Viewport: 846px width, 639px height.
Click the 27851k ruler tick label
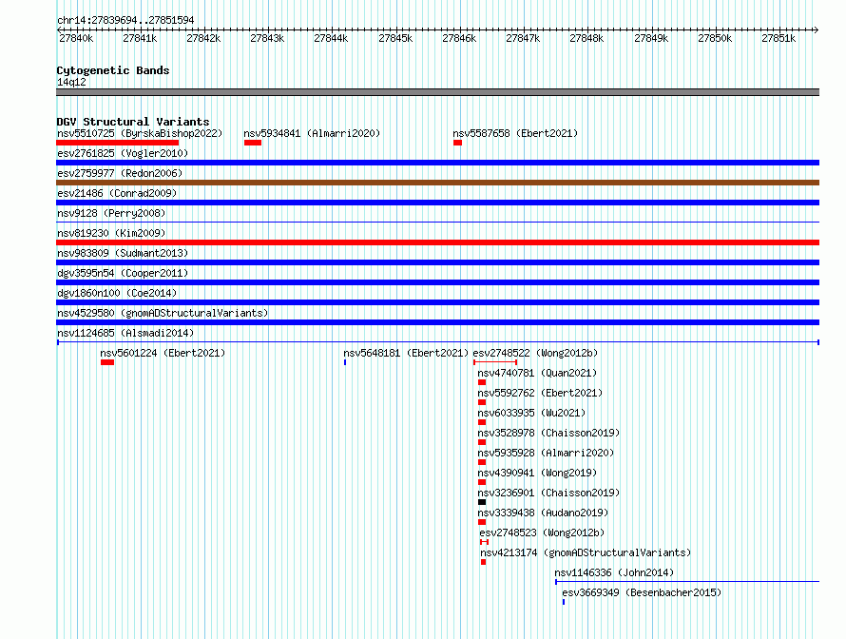click(x=779, y=38)
